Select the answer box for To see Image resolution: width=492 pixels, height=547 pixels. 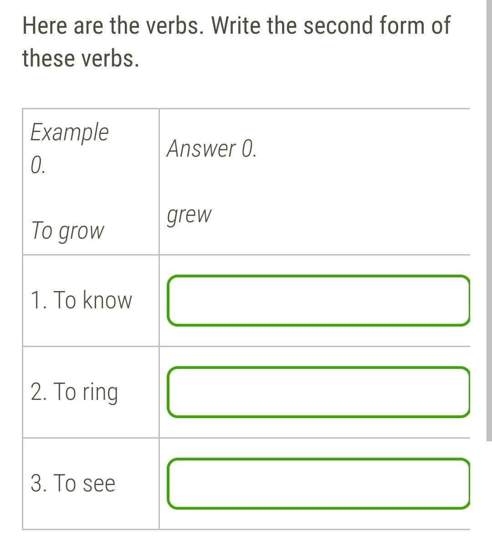click(x=318, y=483)
